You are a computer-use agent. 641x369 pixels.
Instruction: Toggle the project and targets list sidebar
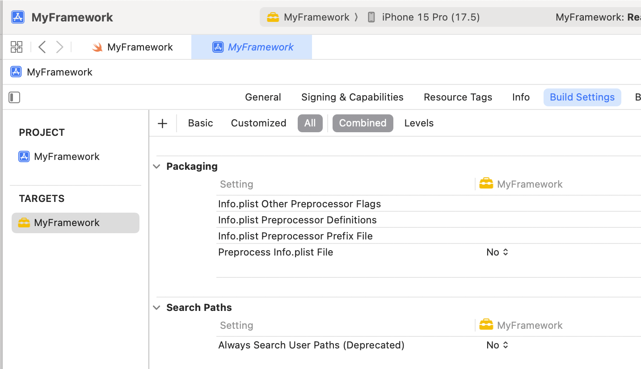pyautogui.click(x=14, y=97)
